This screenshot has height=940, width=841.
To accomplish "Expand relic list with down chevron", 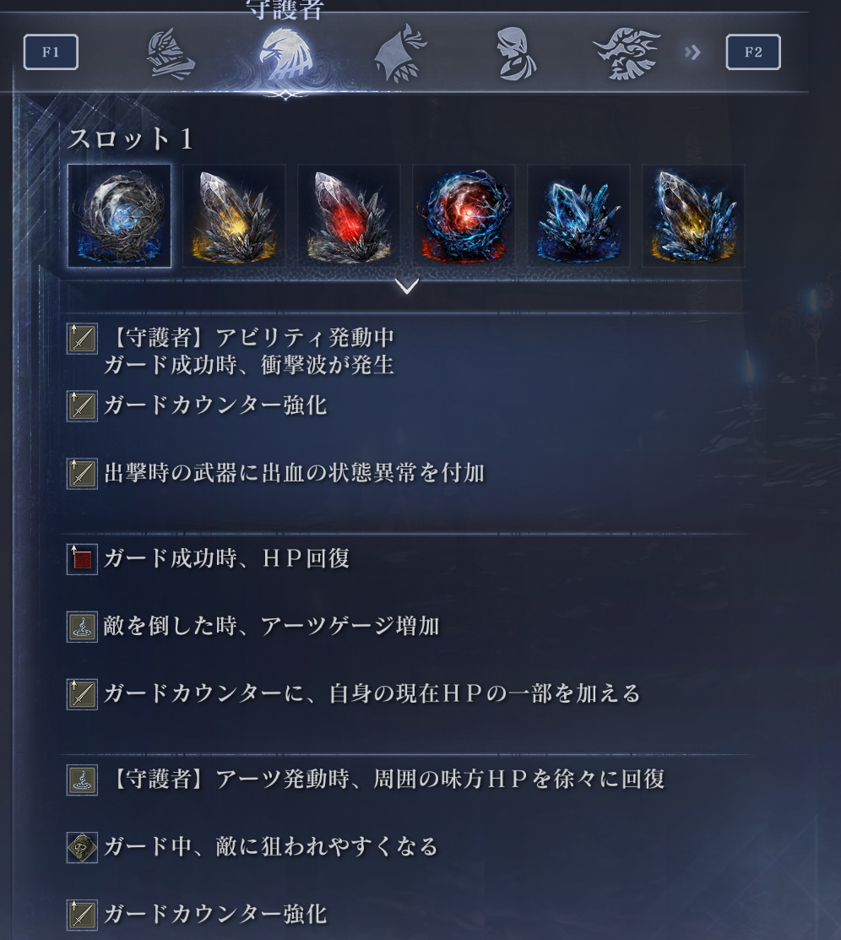I will (407, 286).
